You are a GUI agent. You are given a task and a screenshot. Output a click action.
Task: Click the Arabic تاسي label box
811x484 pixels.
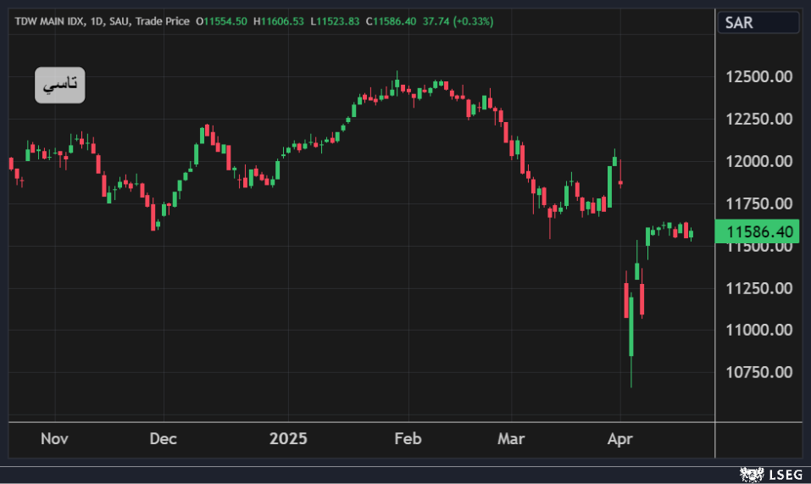[59, 85]
